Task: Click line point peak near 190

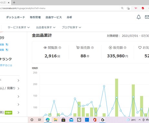Action: 104,86
